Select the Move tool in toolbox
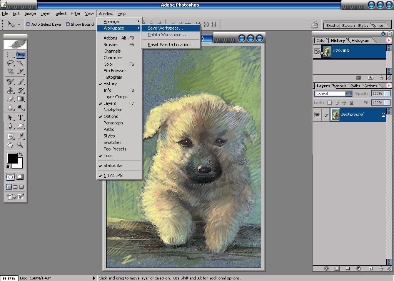 (20, 55)
